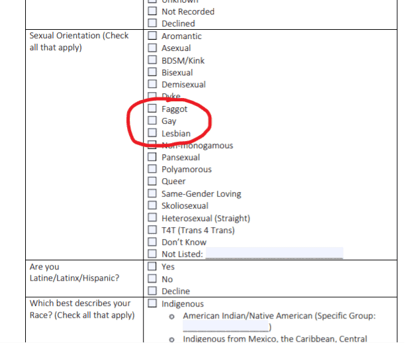The width and height of the screenshot is (405, 343).
Task: Tick the Demisexual checkbox
Action: 152,85
